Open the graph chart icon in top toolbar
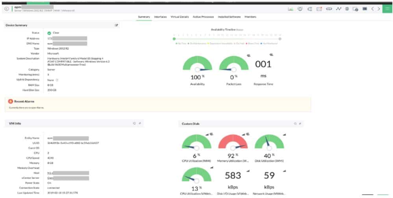Screen dimensions: 393x198 [291, 9]
